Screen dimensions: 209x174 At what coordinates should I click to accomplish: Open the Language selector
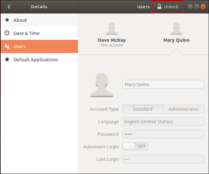(163, 121)
